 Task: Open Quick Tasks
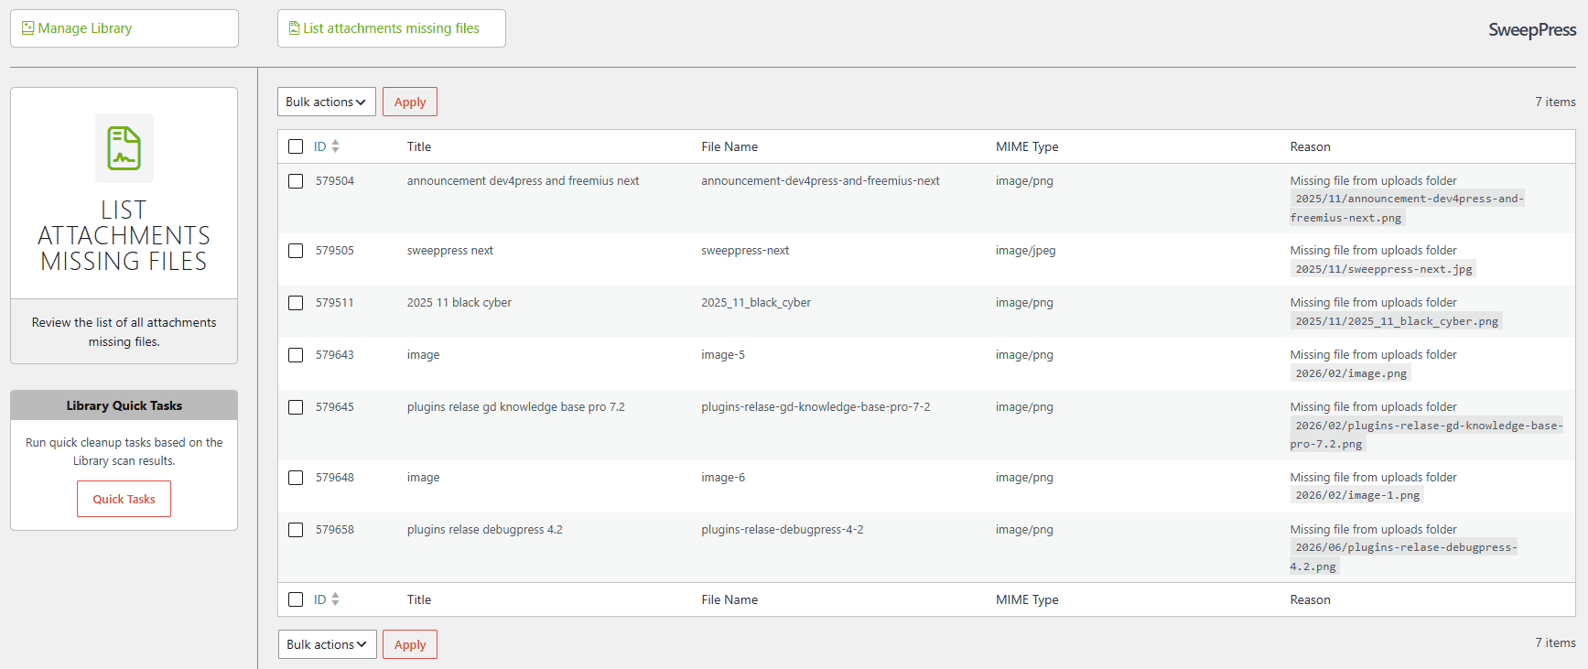[124, 499]
